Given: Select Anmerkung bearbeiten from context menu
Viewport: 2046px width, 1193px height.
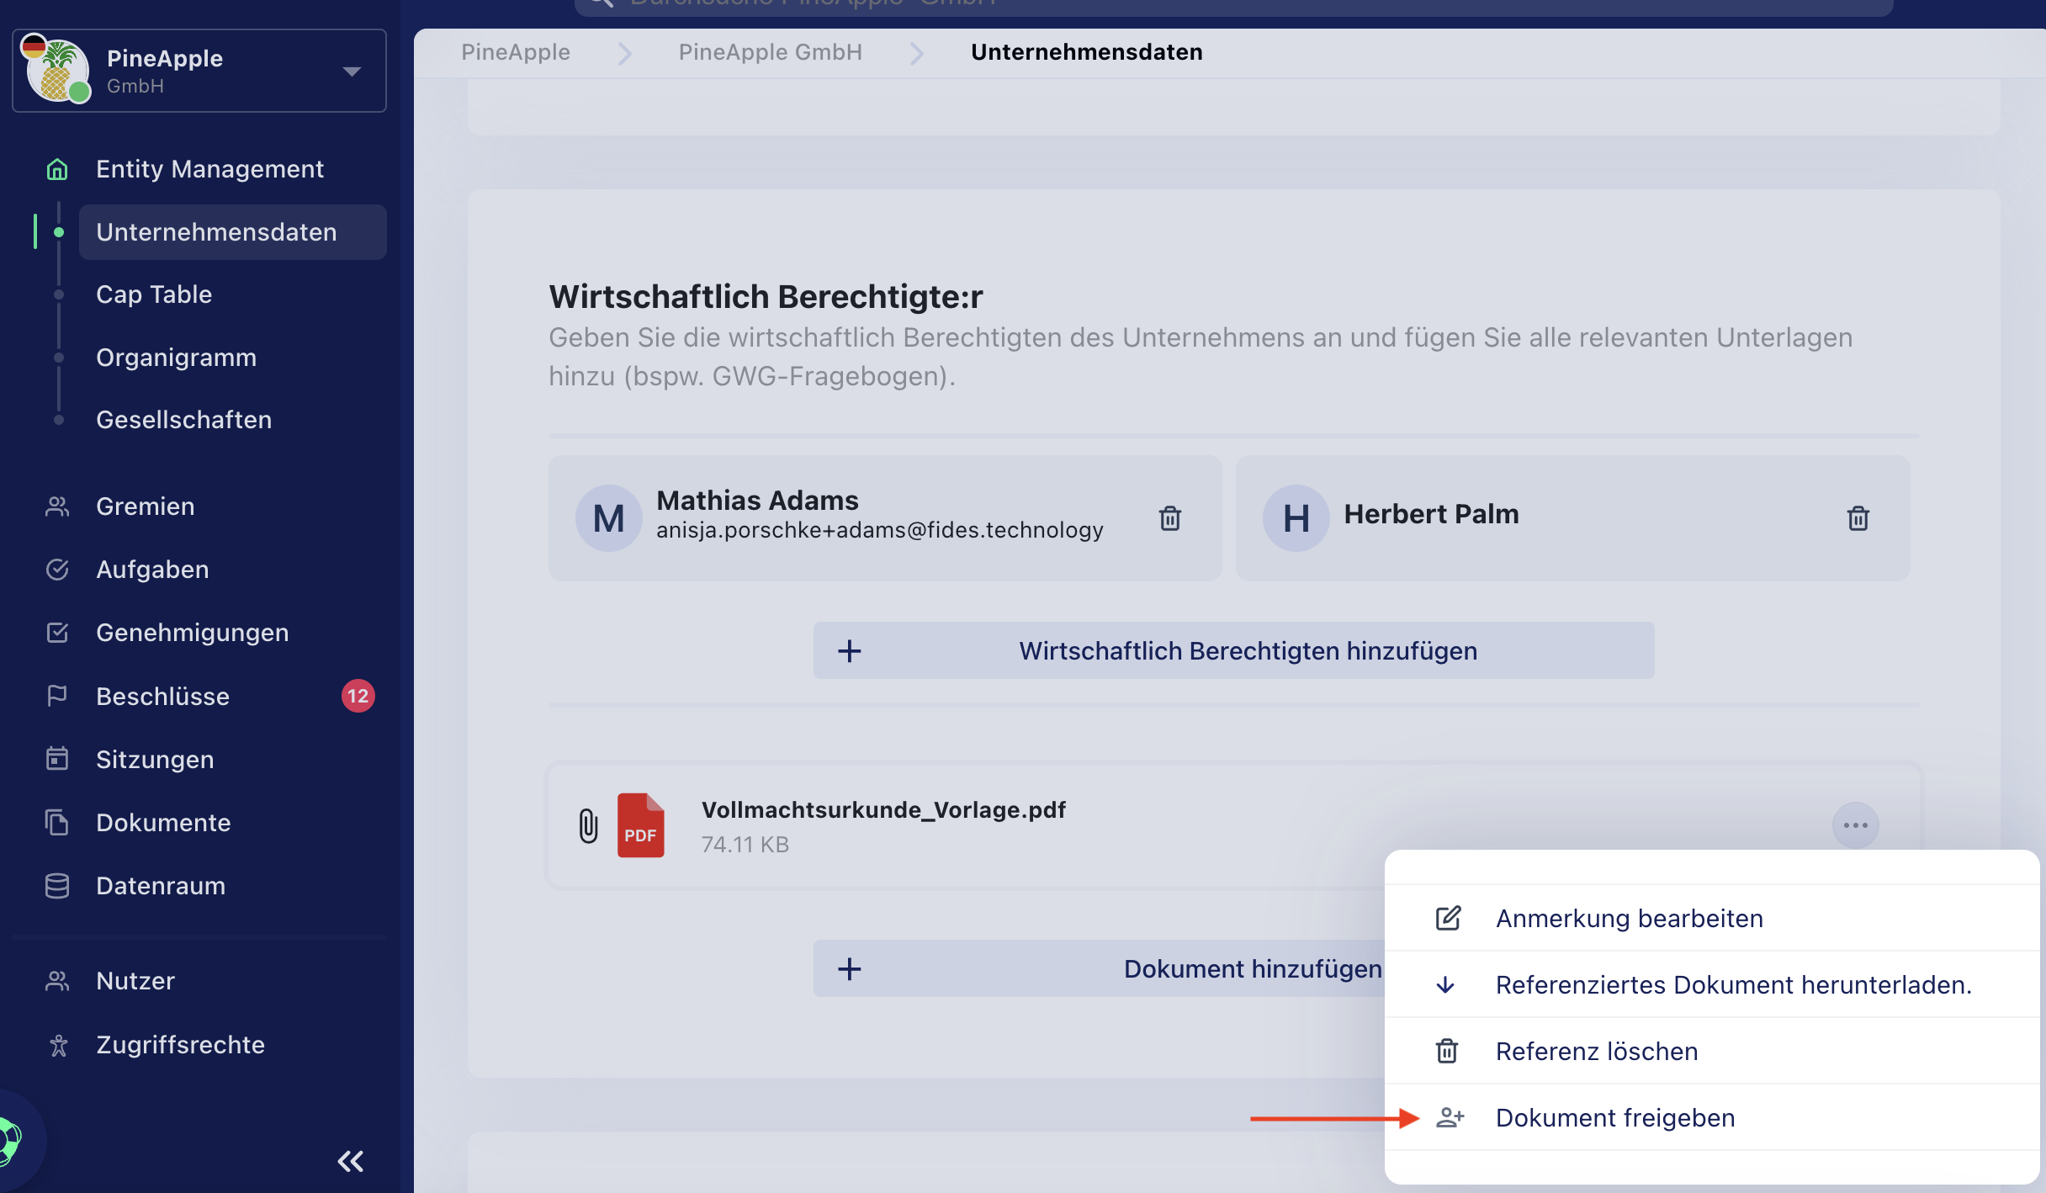Looking at the screenshot, I should pos(1629,918).
